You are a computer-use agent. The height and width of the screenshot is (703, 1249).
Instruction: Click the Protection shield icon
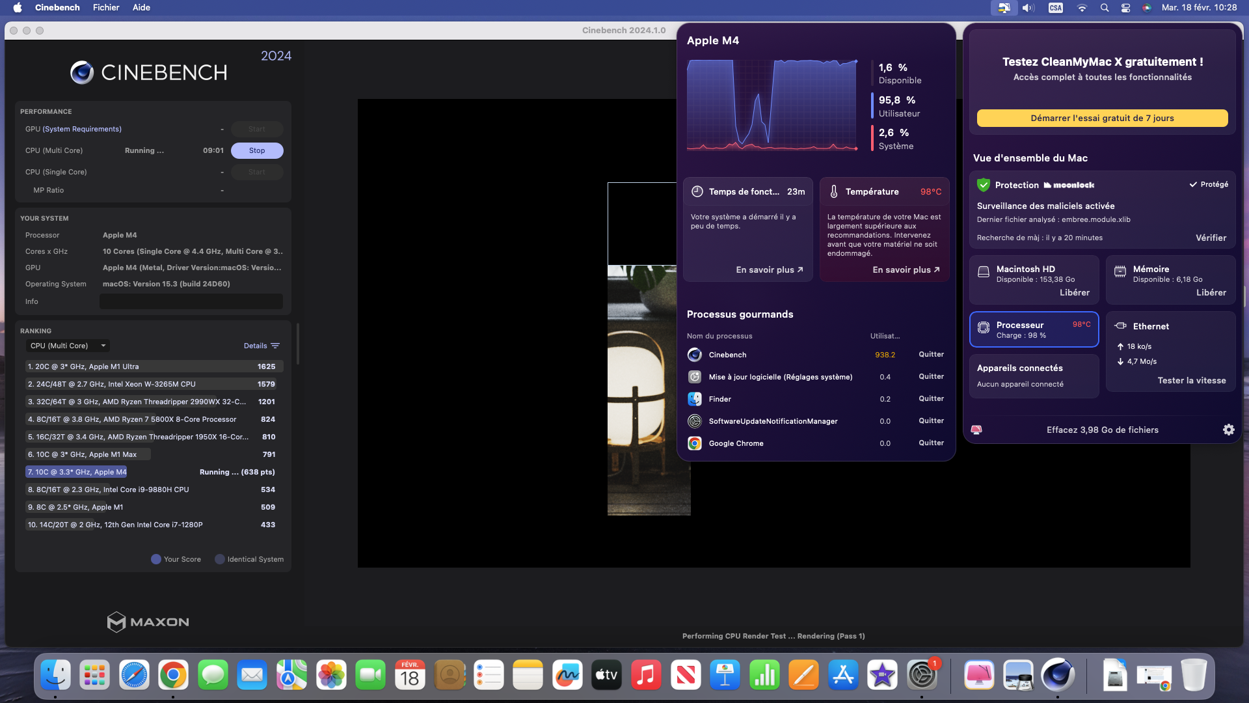[984, 185]
